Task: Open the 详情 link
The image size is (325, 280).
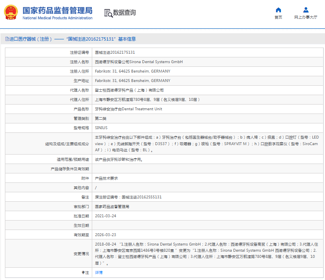Action: (x=99, y=272)
